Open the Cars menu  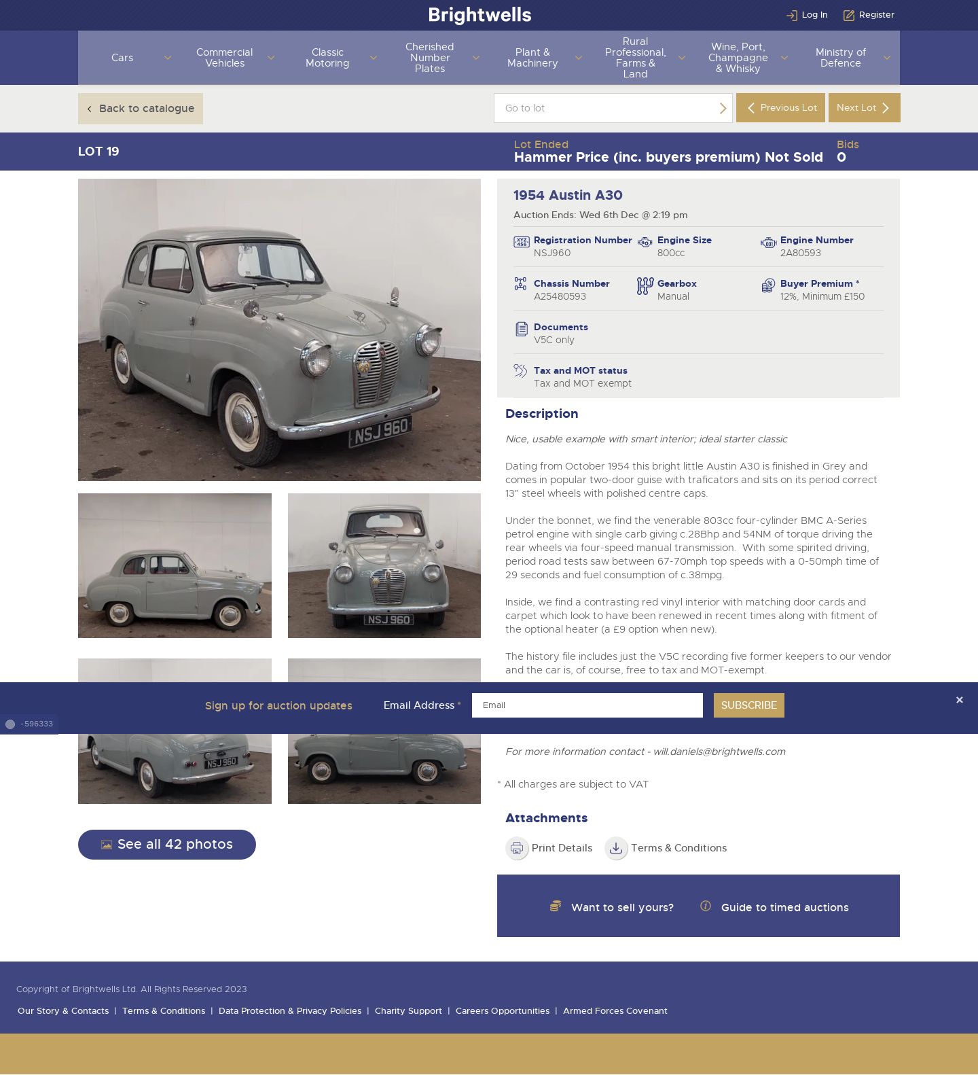coord(122,58)
